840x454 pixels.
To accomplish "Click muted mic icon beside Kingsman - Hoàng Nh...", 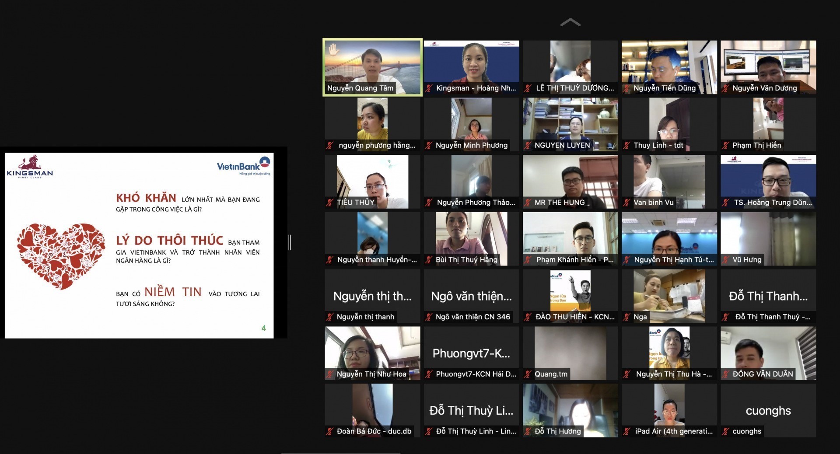I will (x=429, y=88).
